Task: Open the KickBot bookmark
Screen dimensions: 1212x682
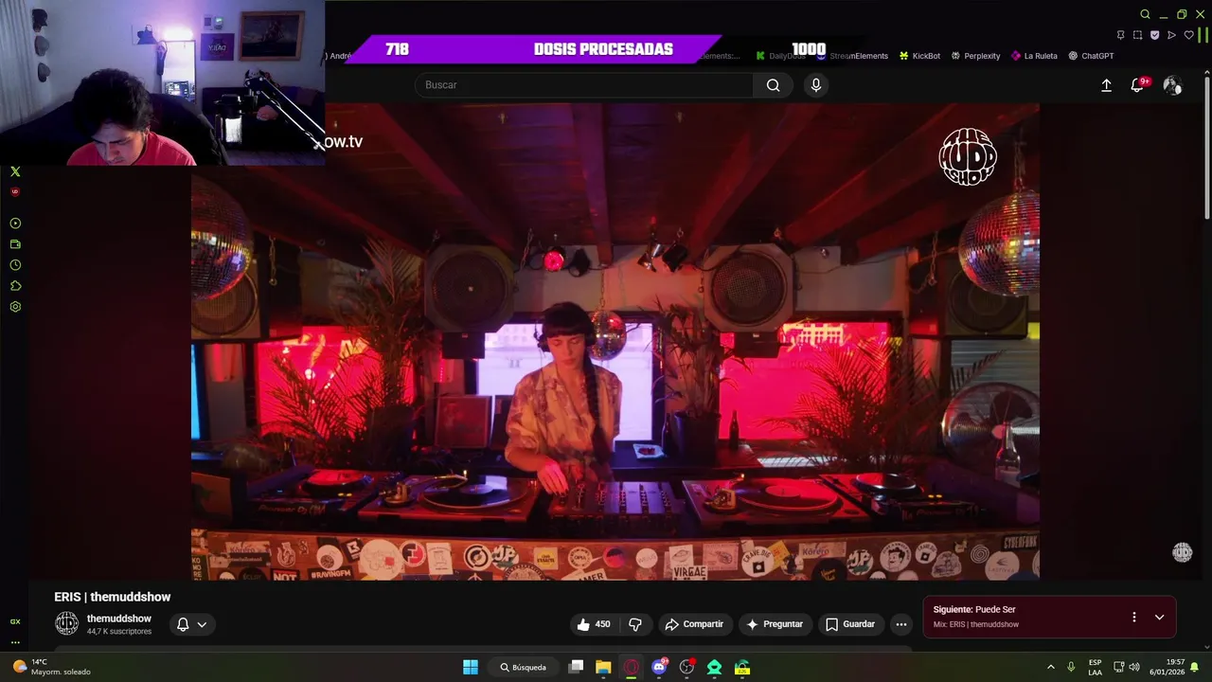Action: coord(919,56)
